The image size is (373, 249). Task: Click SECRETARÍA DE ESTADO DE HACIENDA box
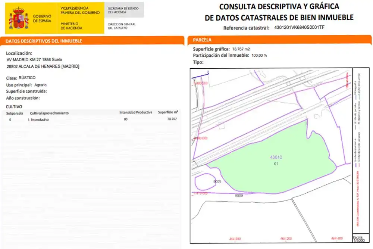click(x=124, y=10)
